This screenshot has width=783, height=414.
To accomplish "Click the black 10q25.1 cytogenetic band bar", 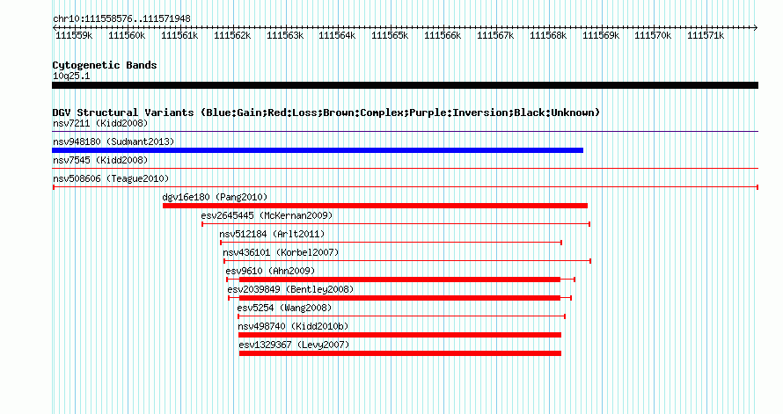I will click(405, 85).
